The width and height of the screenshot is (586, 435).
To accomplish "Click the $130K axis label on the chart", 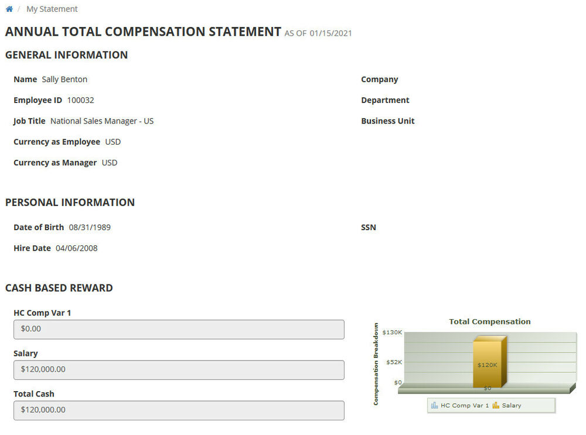I will coord(392,333).
